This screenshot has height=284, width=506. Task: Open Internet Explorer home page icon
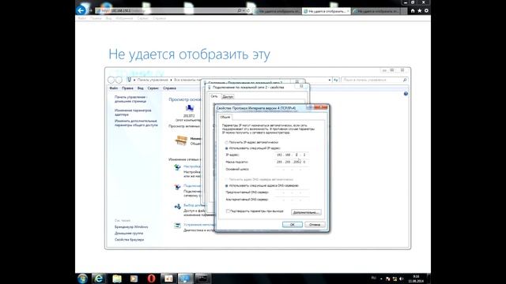(x=413, y=10)
